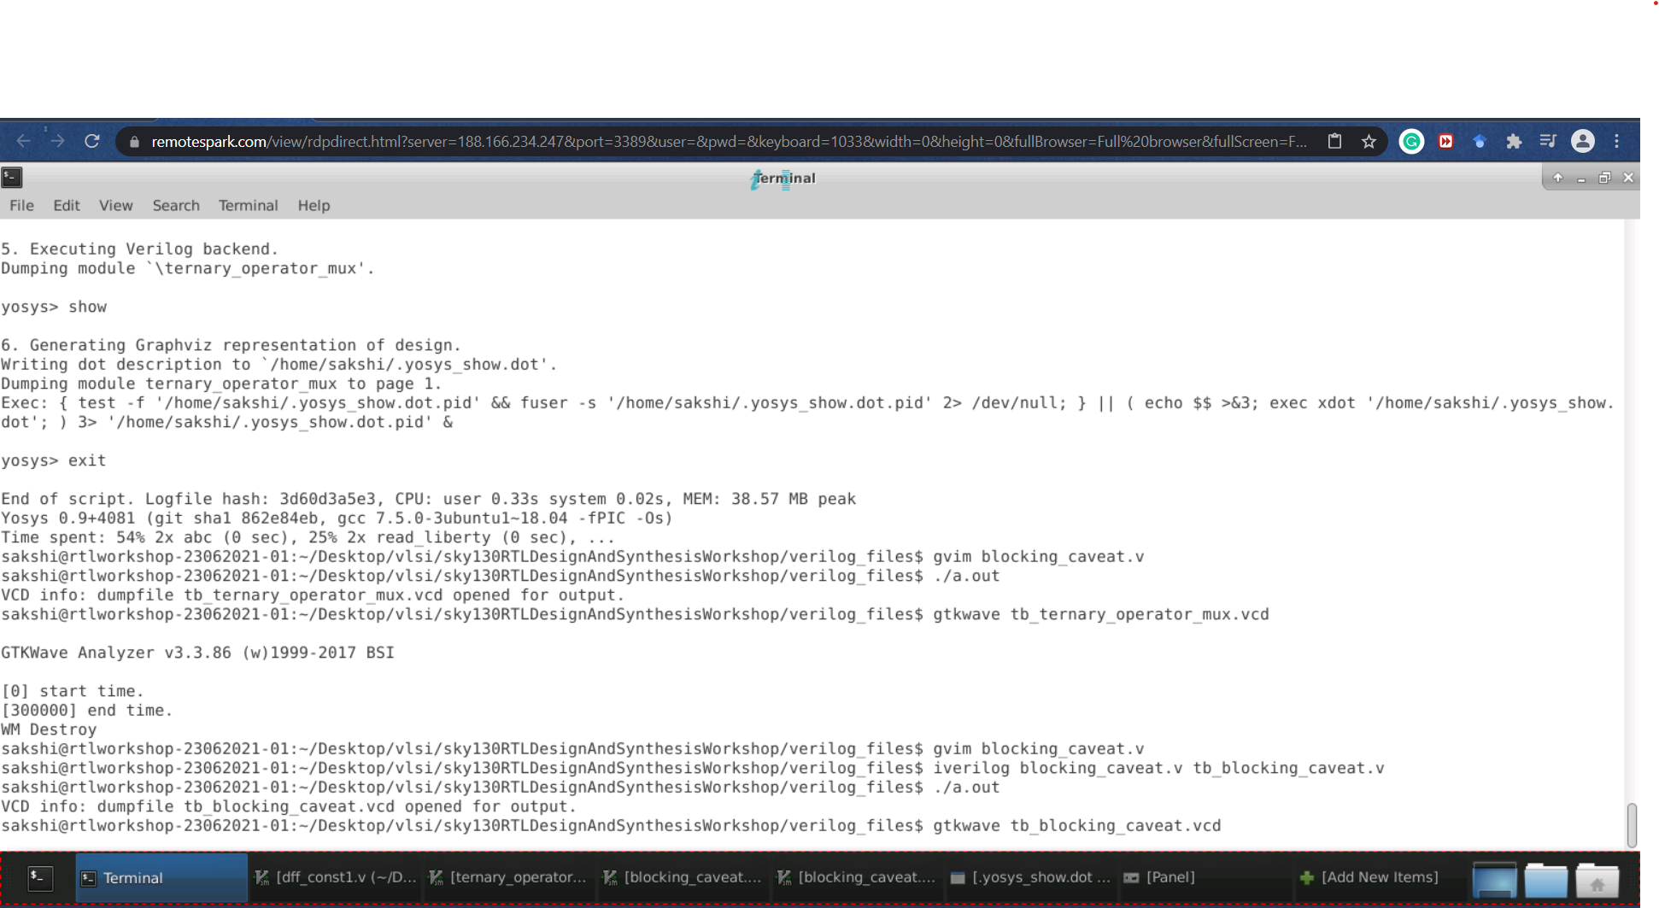Switch to second blocking_caveat taskbar window

(857, 877)
